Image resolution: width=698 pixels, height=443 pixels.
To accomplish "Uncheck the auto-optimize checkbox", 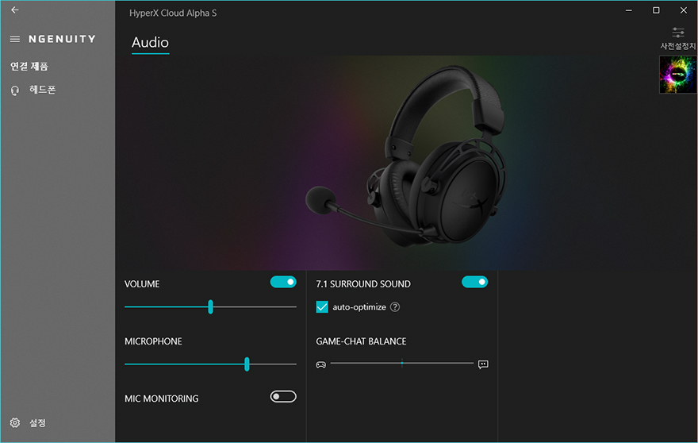I will pyautogui.click(x=322, y=307).
